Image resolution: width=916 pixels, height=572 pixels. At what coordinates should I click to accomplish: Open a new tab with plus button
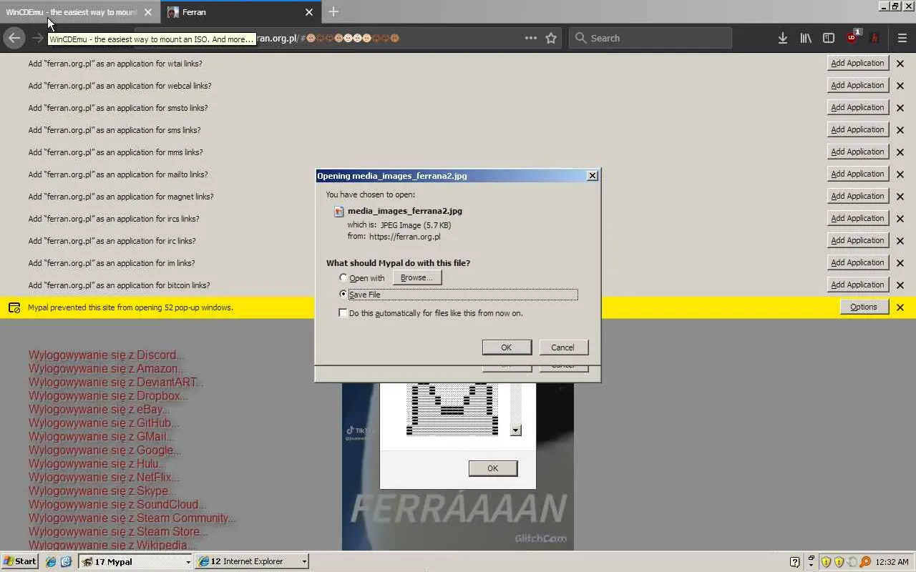coord(333,11)
